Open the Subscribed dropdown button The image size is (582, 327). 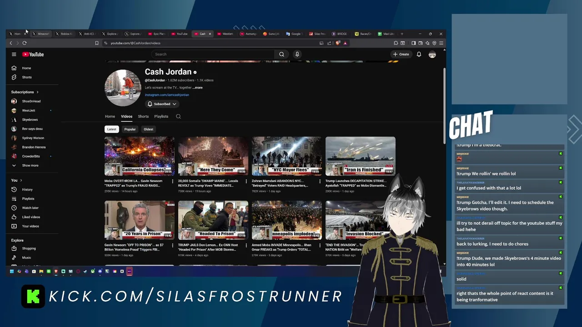coord(162,104)
